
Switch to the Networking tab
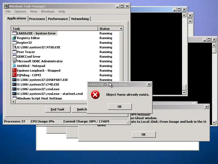pos(80,19)
